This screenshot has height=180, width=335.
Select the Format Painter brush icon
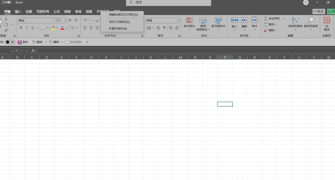[x=6, y=30]
